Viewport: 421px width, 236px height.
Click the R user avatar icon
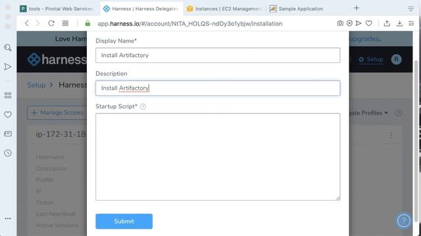(396, 59)
